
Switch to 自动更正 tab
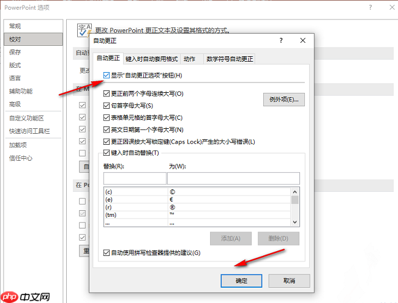108,58
